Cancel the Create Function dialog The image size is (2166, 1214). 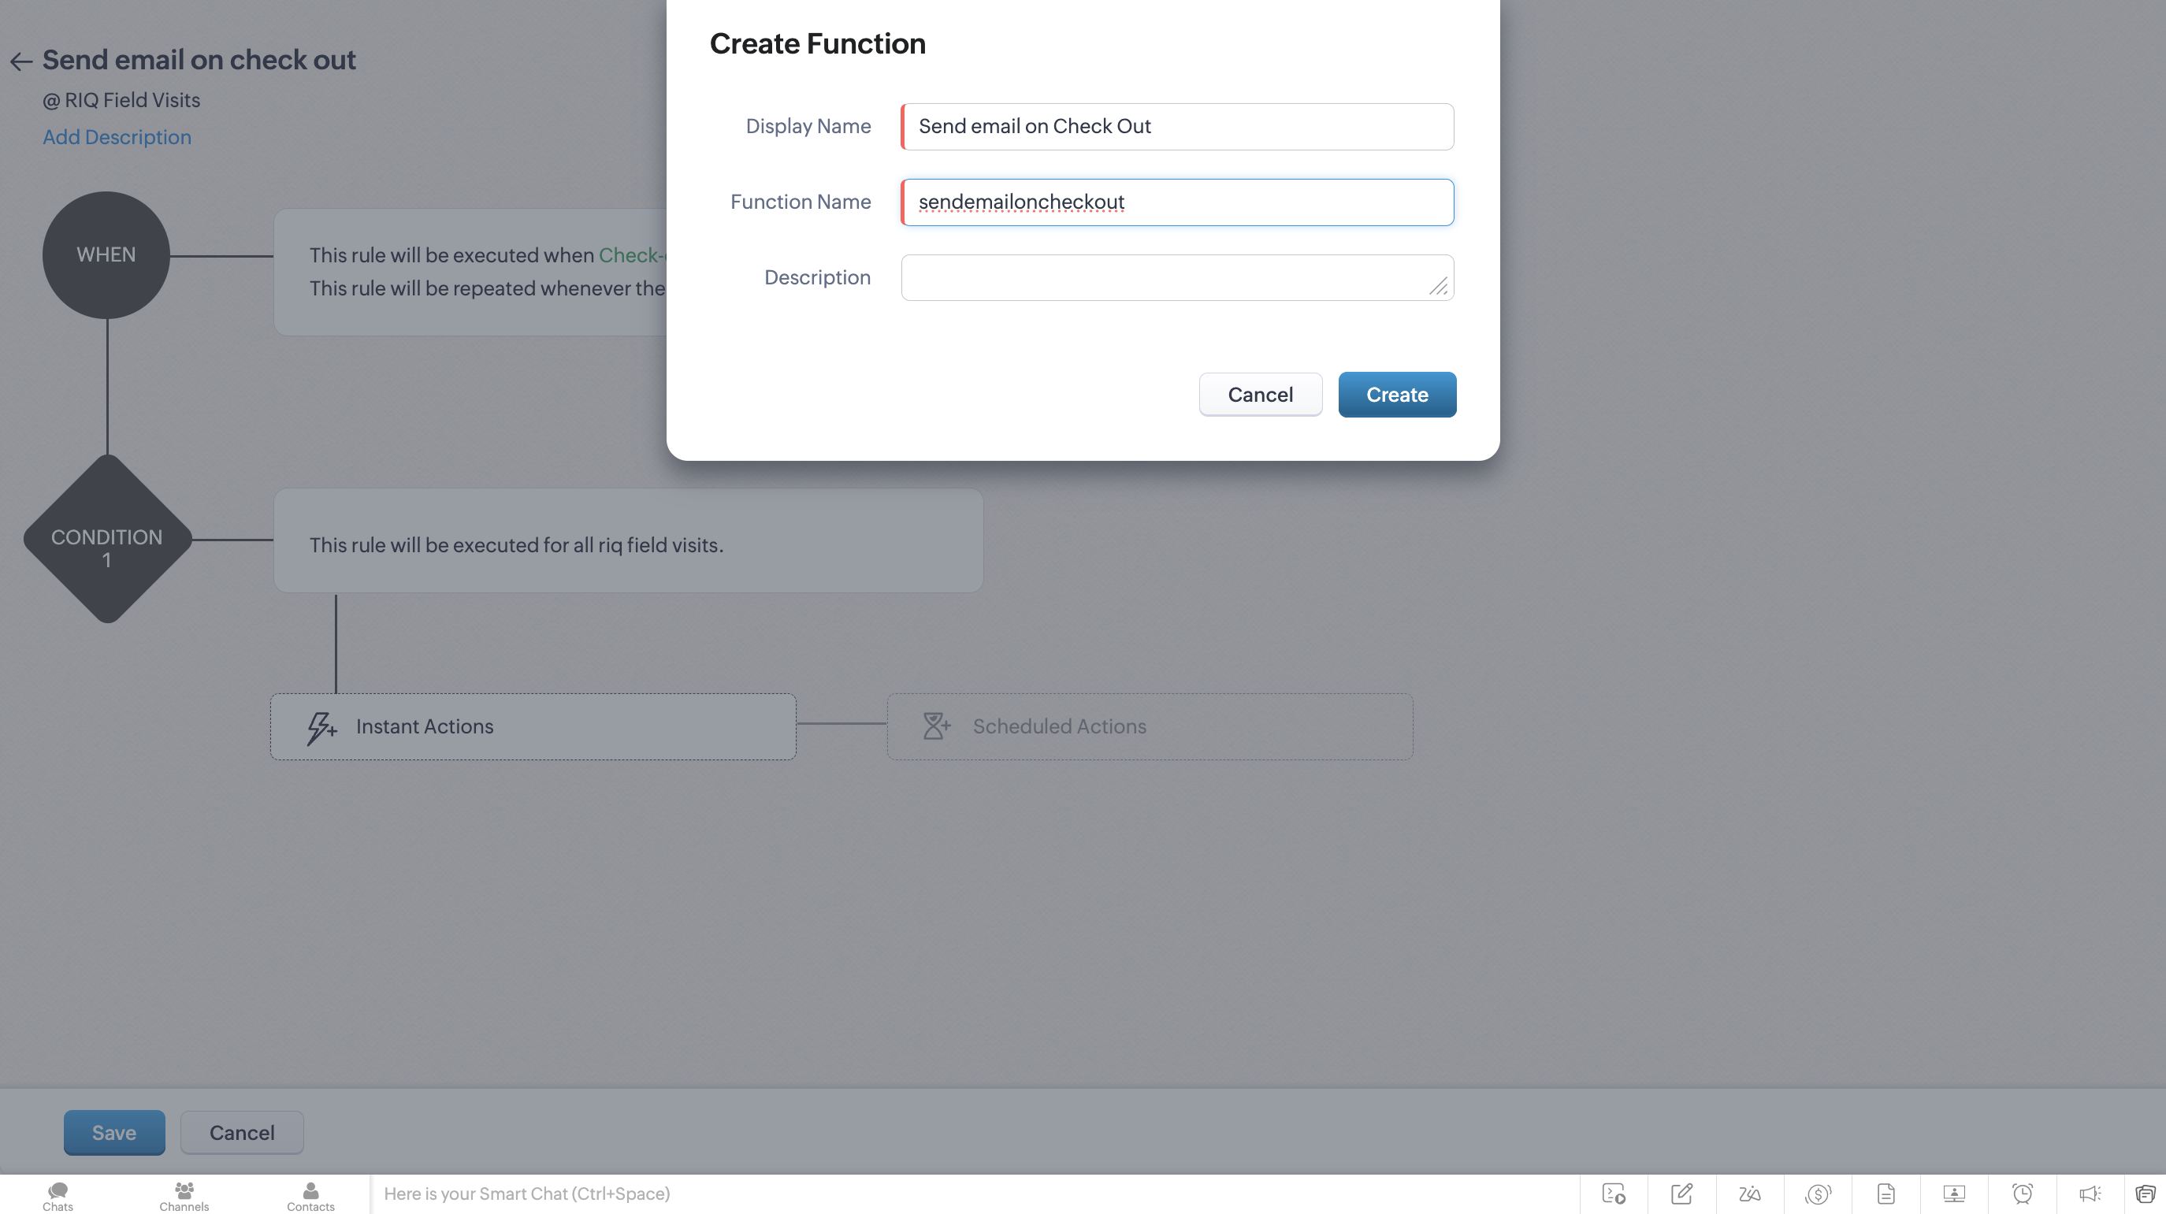point(1260,395)
